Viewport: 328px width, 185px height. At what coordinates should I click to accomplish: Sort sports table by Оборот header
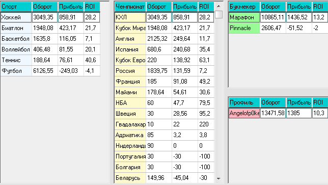tap(45, 7)
